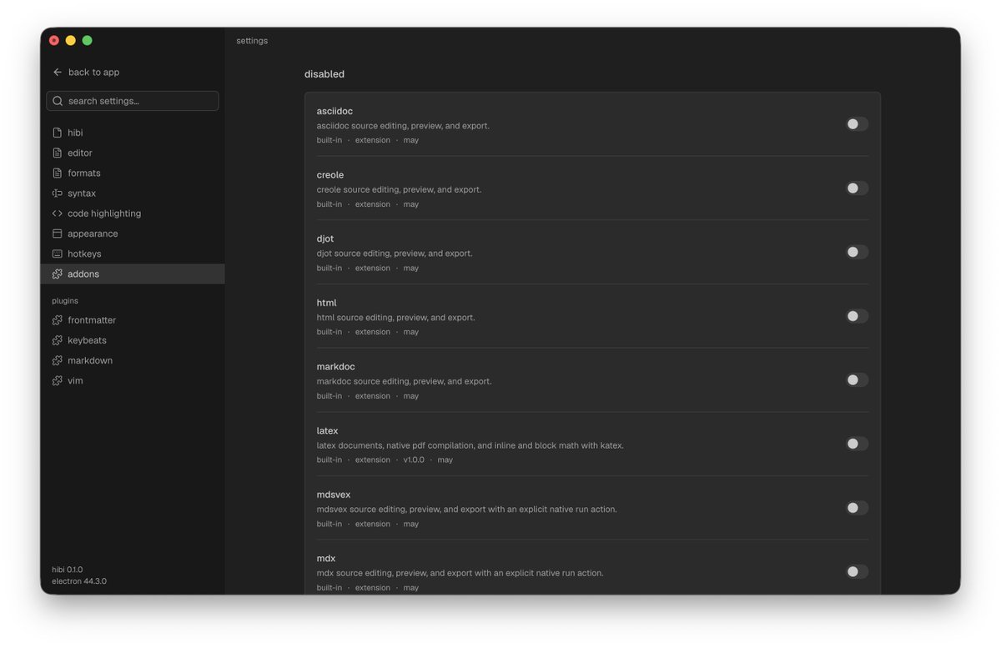The image size is (1001, 648).
Task: Click the vim plugin puzzle icon
Action: 58,380
